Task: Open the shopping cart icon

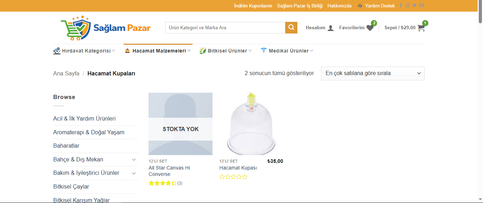Action: pos(421,28)
